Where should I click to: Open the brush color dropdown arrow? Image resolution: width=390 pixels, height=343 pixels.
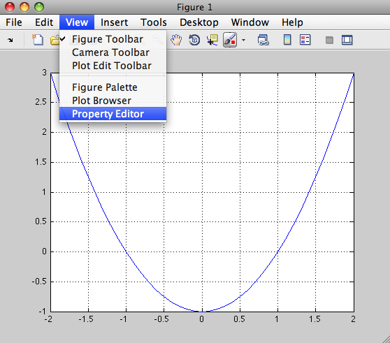[x=243, y=40]
